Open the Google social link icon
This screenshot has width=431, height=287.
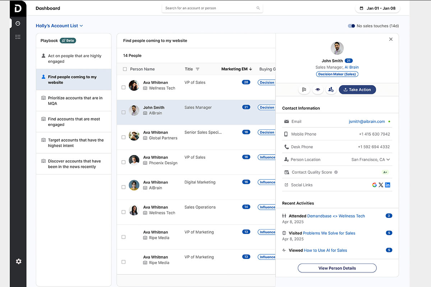(x=374, y=185)
